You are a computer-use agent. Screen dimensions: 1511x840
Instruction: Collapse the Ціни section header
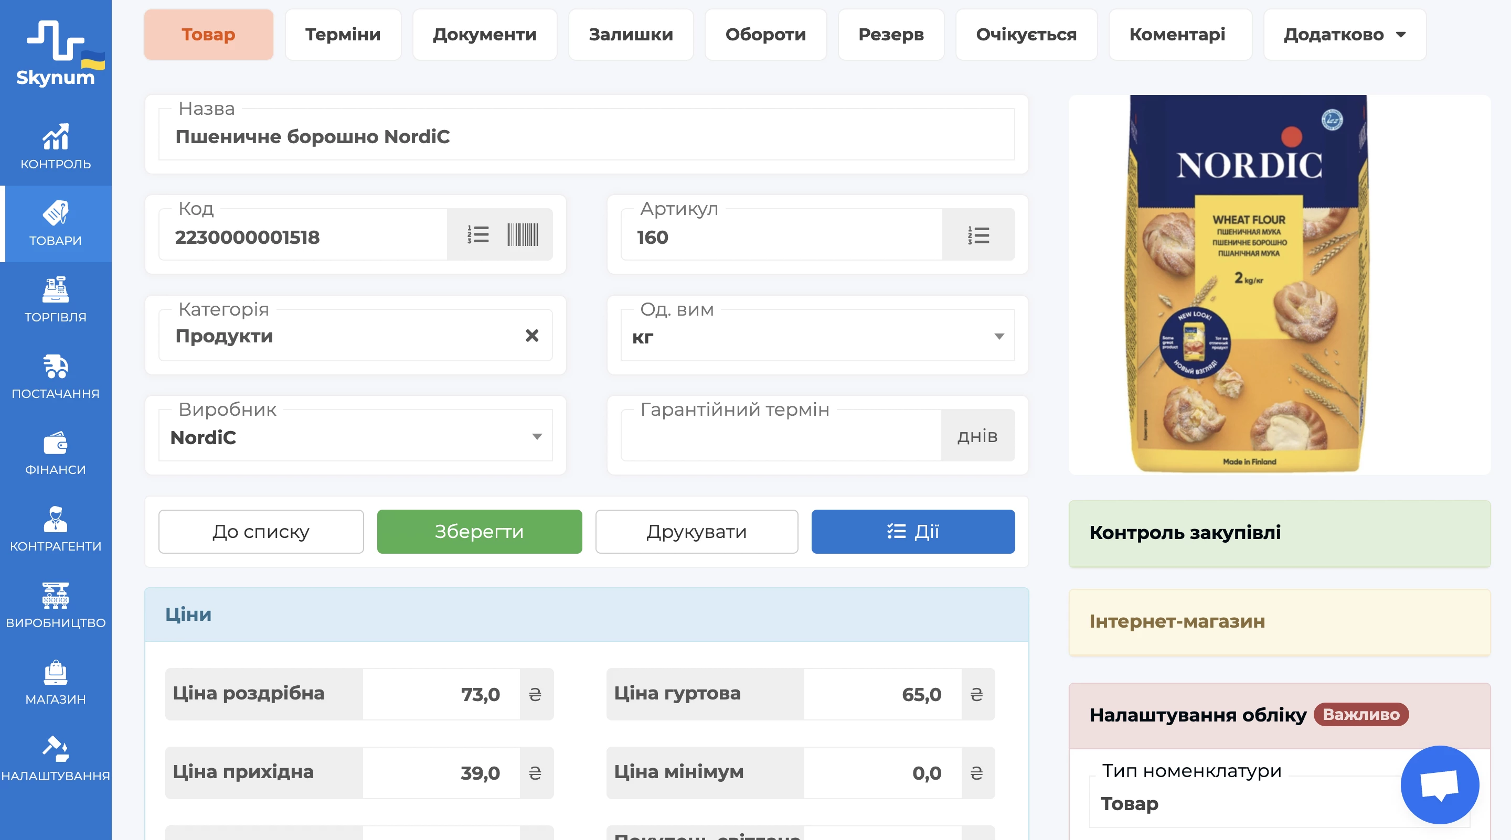[x=587, y=615]
